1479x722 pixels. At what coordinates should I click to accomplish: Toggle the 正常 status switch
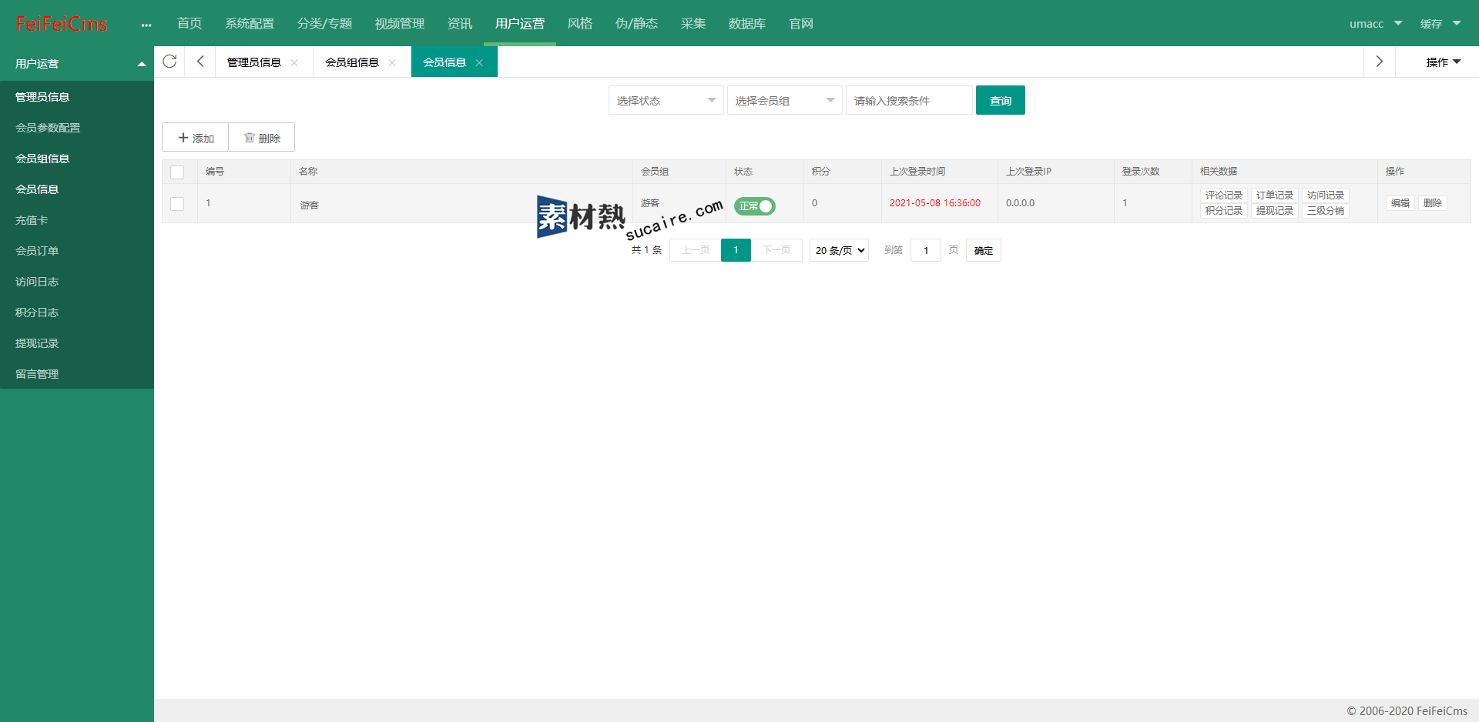(754, 206)
